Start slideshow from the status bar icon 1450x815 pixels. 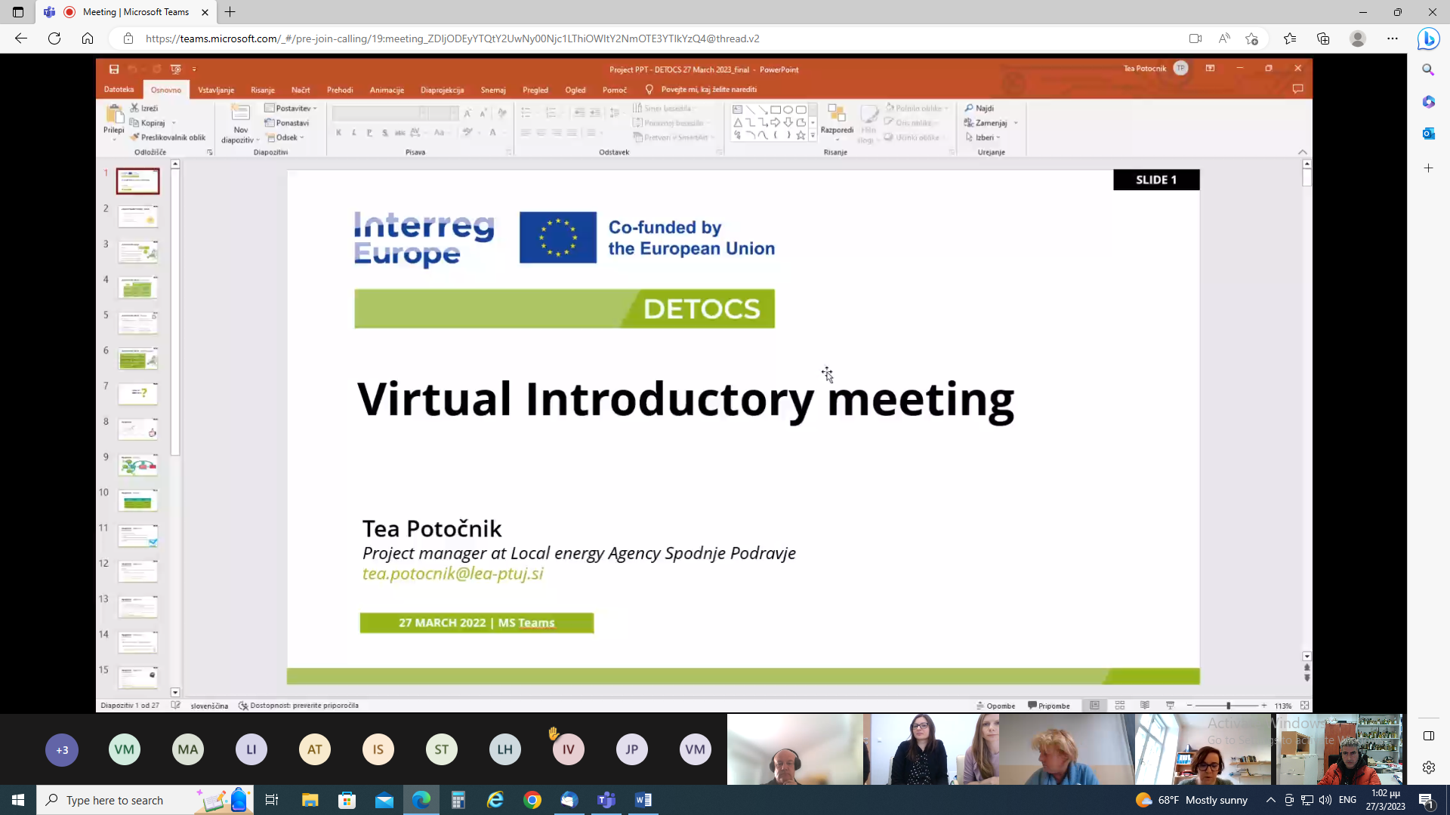coord(1170,706)
